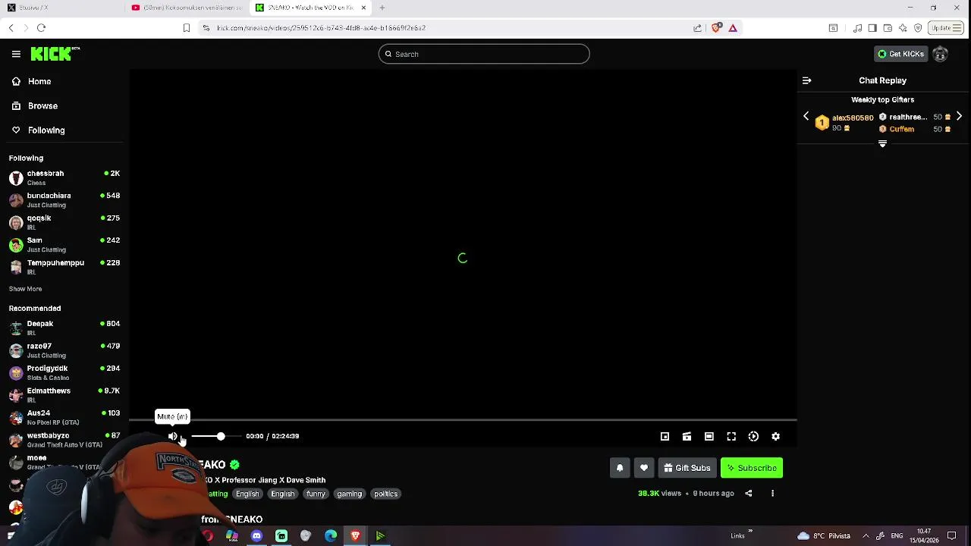Screen dimensions: 971x546
Task: Expand Following list with Show More
Action: (x=25, y=289)
